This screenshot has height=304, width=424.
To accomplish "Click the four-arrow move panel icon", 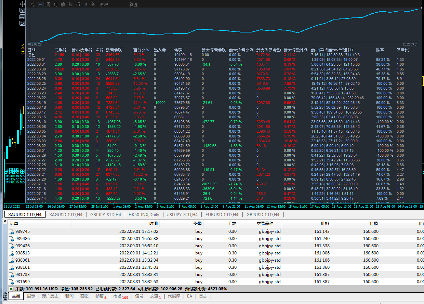I will (x=22, y=4).
